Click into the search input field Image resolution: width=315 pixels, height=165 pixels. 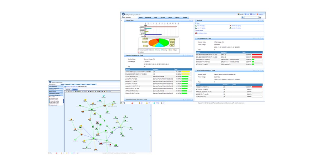tap(251, 17)
